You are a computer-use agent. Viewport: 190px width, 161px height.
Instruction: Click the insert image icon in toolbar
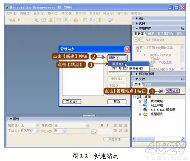(66, 20)
